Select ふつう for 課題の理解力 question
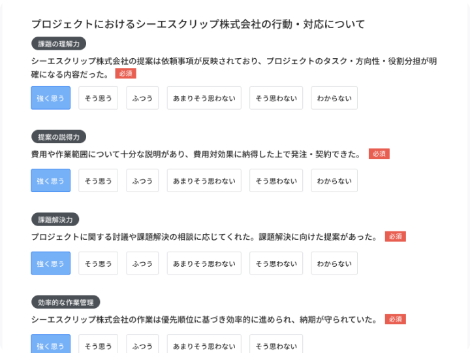The width and height of the screenshot is (470, 353). (x=142, y=98)
